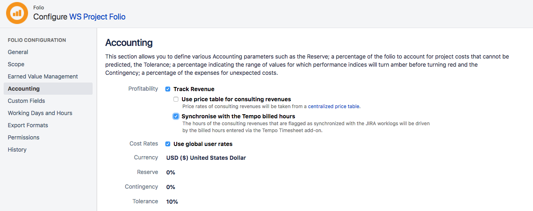Open the Export Formats page
The width and height of the screenshot is (533, 211).
click(28, 125)
